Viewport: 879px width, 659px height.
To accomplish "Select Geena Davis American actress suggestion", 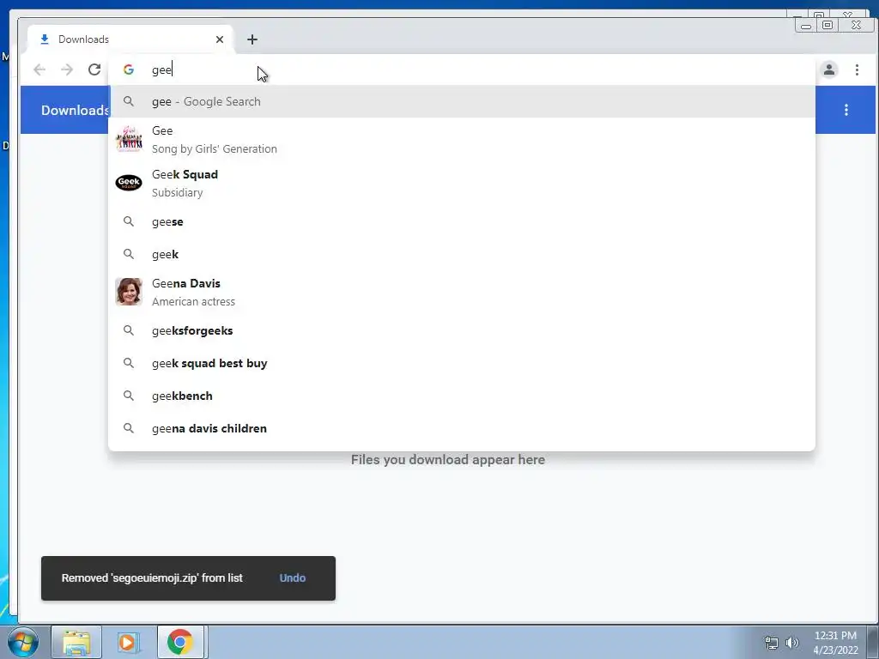I will click(461, 292).
